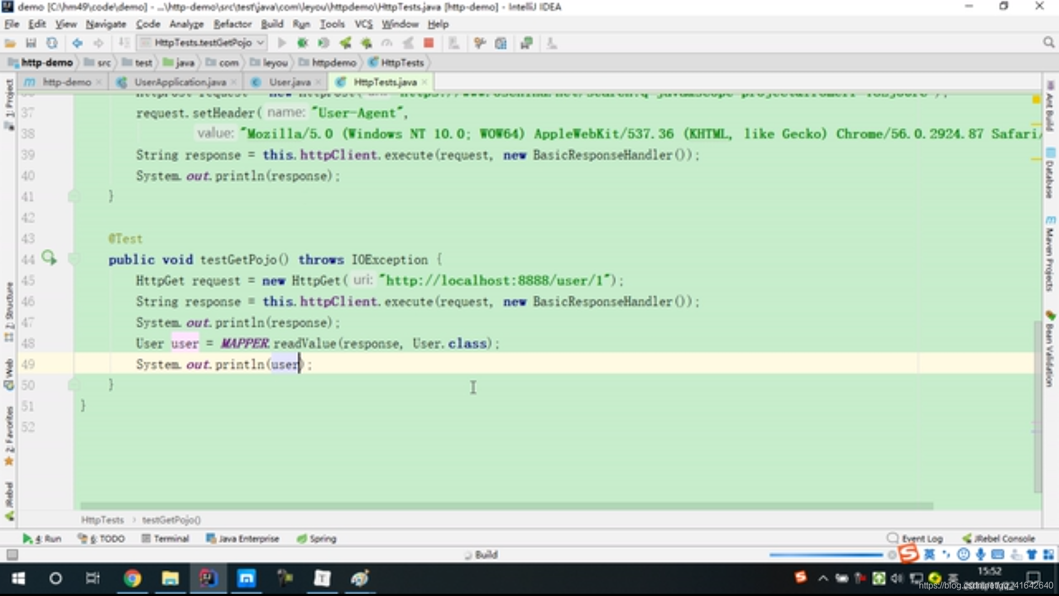Open the Terminal tool window
1059x596 pixels.
click(x=165, y=539)
